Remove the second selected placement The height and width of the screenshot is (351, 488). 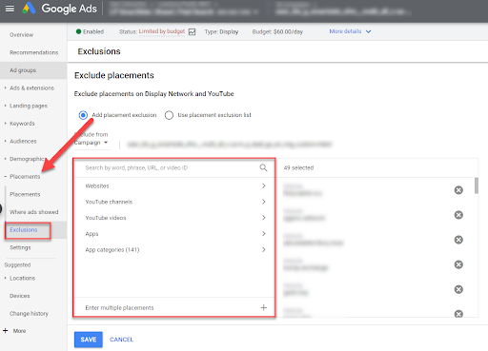coord(458,215)
